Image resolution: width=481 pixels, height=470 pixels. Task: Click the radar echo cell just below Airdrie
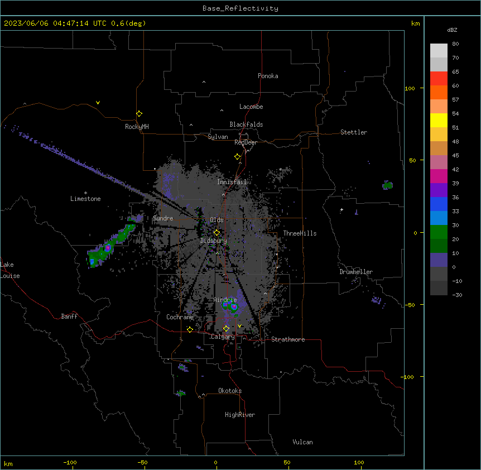point(230,306)
